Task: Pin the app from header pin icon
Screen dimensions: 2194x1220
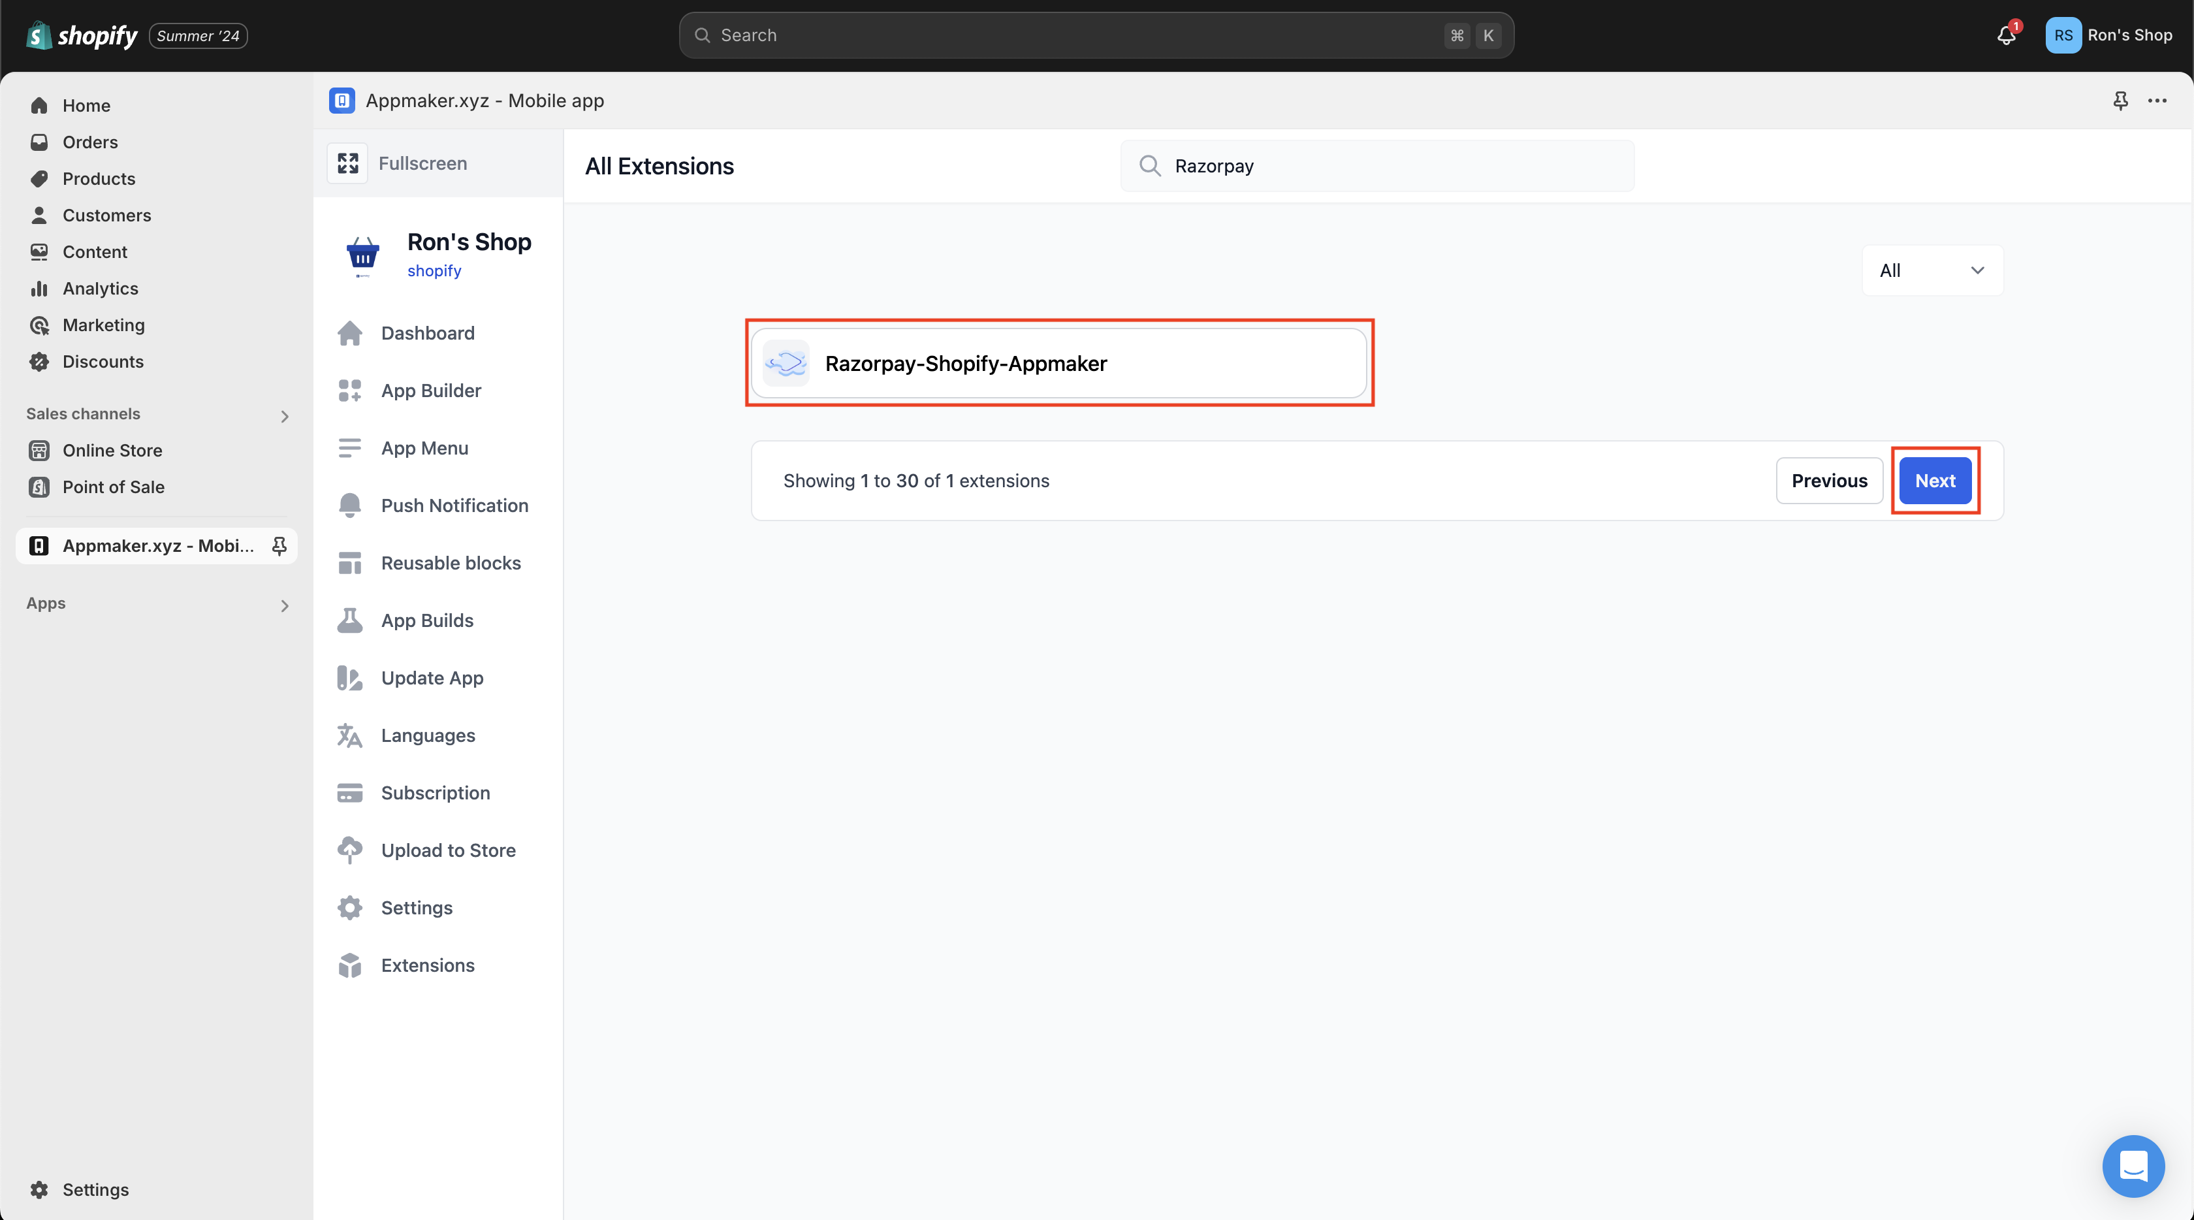Action: (2121, 101)
